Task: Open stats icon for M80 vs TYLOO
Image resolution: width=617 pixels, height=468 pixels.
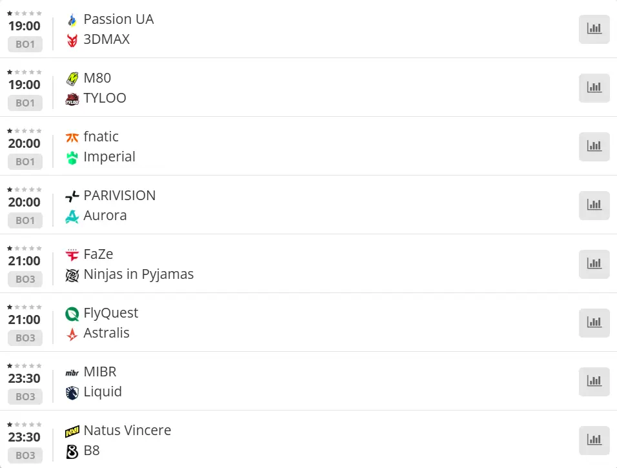Action: tap(594, 88)
